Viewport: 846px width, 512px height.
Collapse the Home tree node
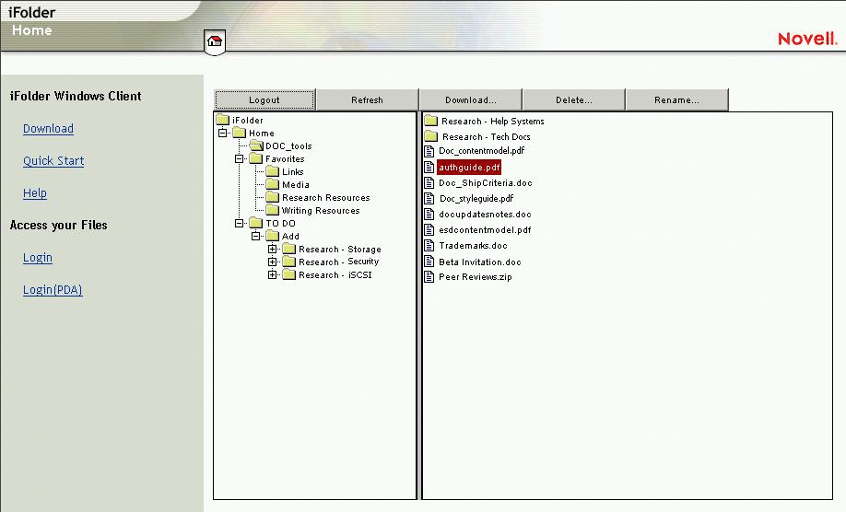tap(223, 133)
